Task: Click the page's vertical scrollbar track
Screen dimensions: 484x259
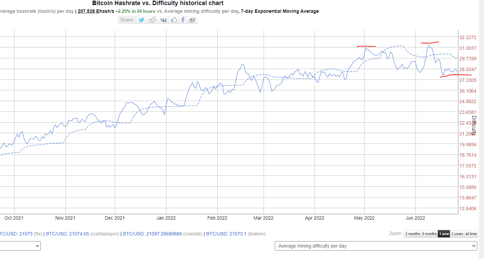Action: click(x=481, y=135)
